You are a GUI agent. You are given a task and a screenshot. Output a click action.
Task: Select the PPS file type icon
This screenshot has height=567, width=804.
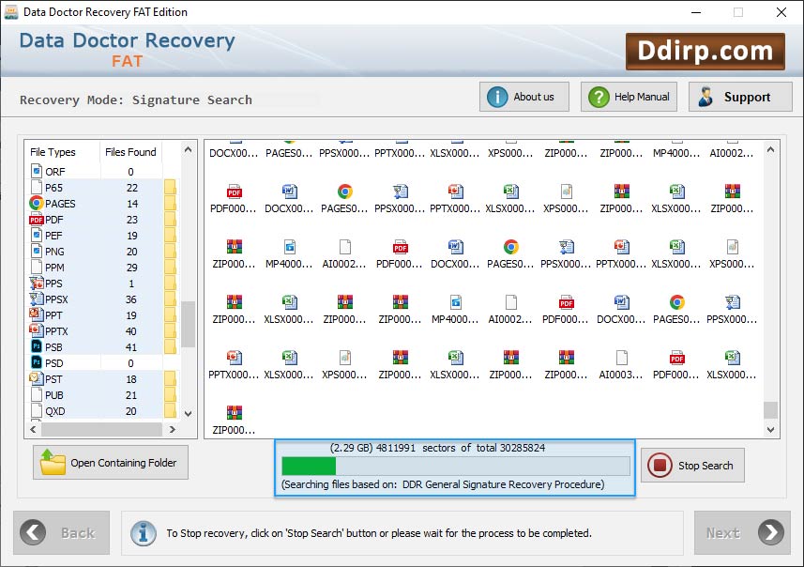pyautogui.click(x=37, y=283)
